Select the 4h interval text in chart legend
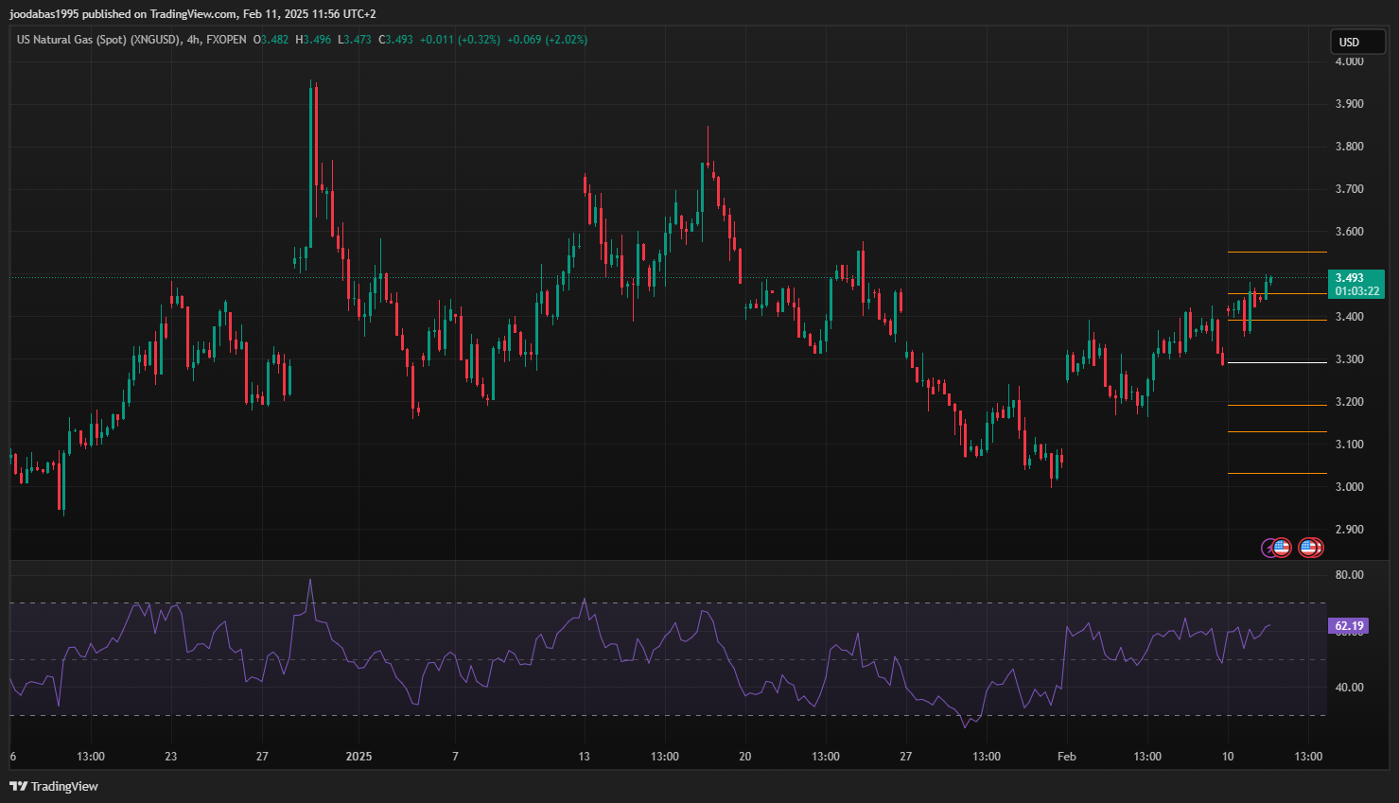 tap(193, 40)
